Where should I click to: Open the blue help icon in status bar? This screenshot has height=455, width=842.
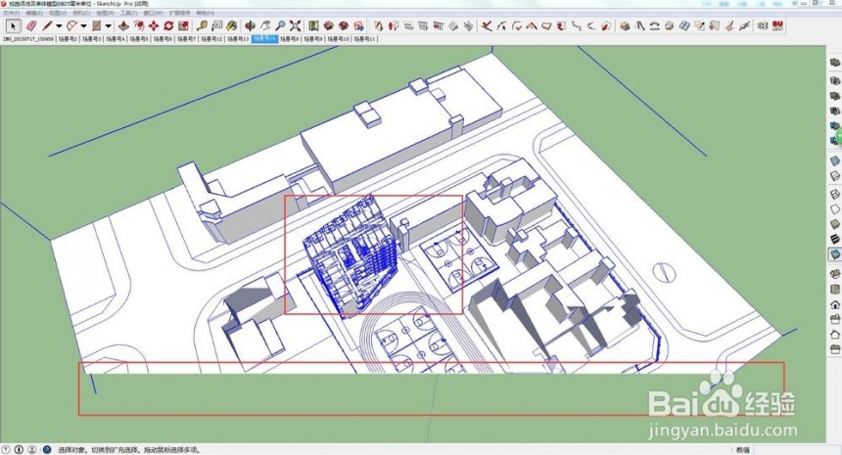[47, 450]
